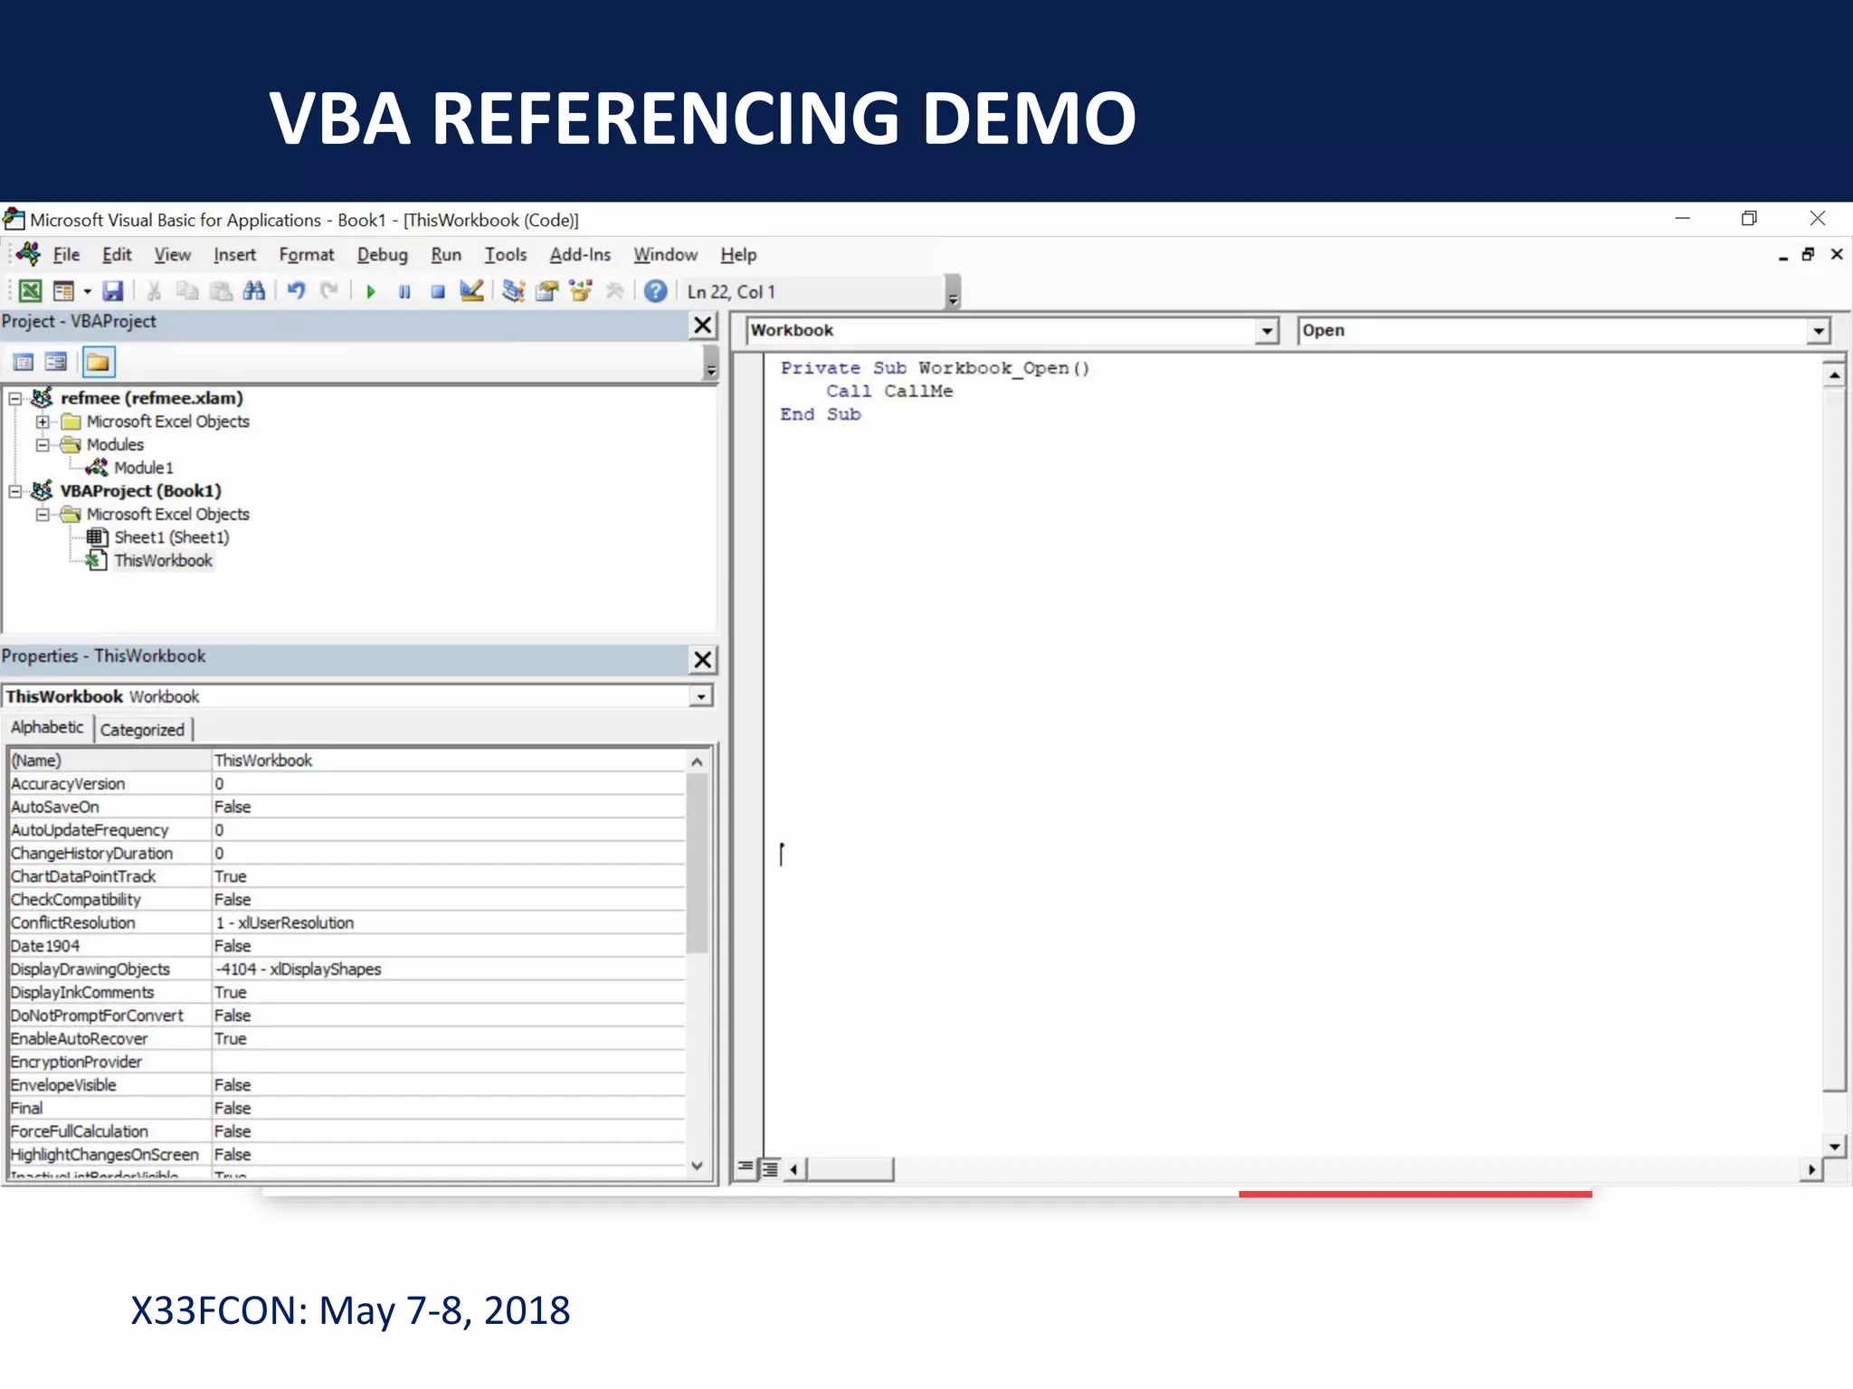The width and height of the screenshot is (1853, 1389).
Task: Open Find with the binoculars icon
Action: 254,291
